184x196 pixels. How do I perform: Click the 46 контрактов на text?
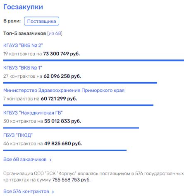point(23,144)
